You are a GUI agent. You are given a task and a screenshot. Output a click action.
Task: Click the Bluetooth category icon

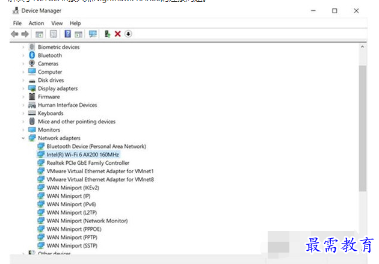pos(32,55)
